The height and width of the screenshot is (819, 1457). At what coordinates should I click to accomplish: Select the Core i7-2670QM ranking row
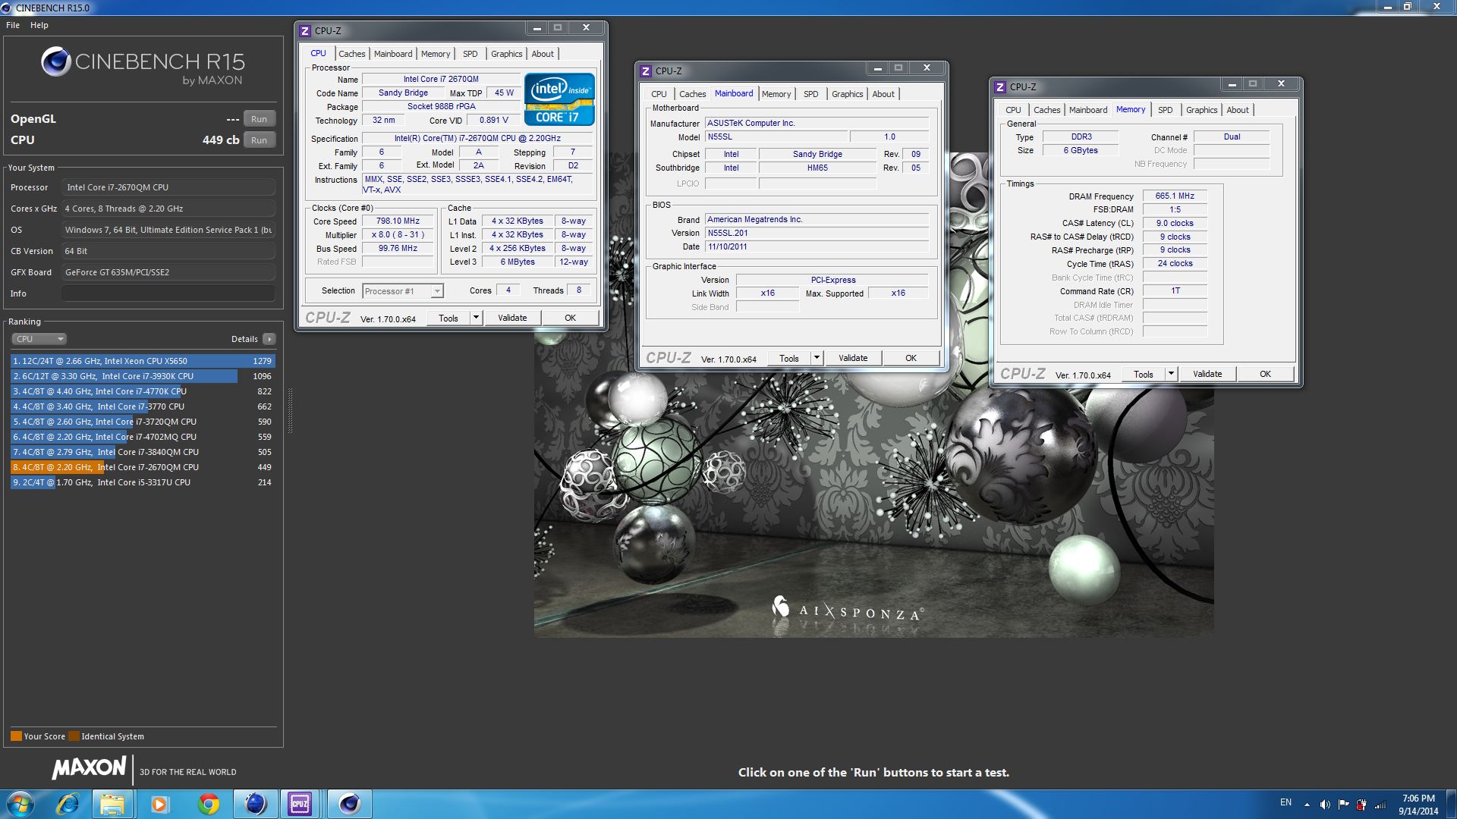(143, 467)
